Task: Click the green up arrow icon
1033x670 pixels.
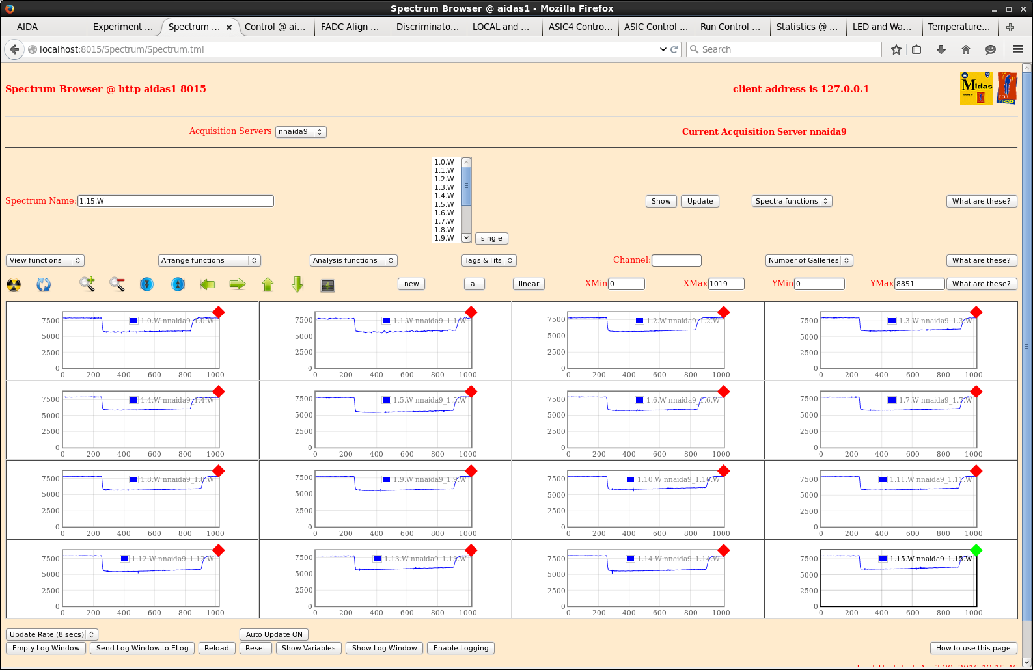Action: coord(268,284)
